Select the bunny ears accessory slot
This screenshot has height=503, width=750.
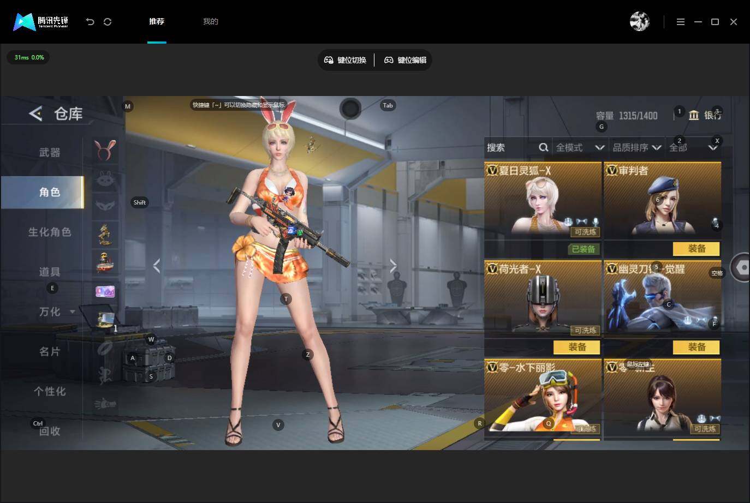(105, 150)
